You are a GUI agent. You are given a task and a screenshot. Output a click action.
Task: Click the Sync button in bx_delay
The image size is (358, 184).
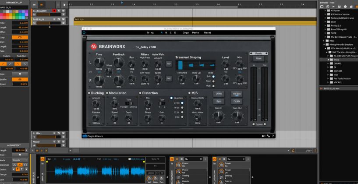coord(219,101)
